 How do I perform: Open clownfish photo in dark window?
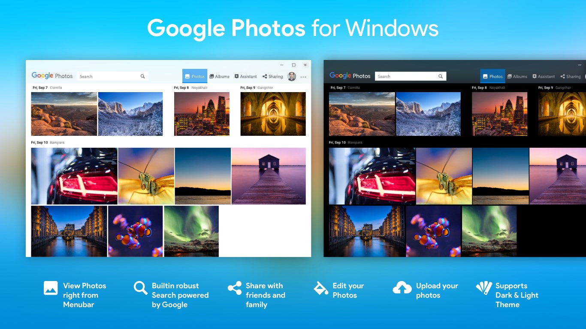pyautogui.click(x=434, y=231)
